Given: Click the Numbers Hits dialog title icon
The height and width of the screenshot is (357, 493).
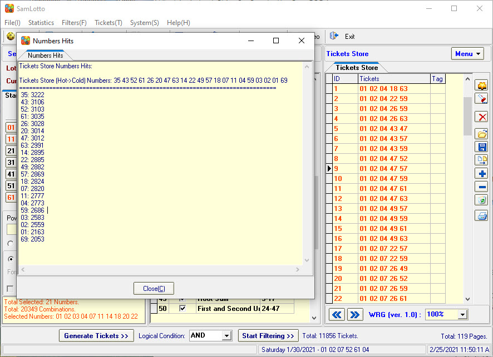Looking at the screenshot, I should (26, 41).
